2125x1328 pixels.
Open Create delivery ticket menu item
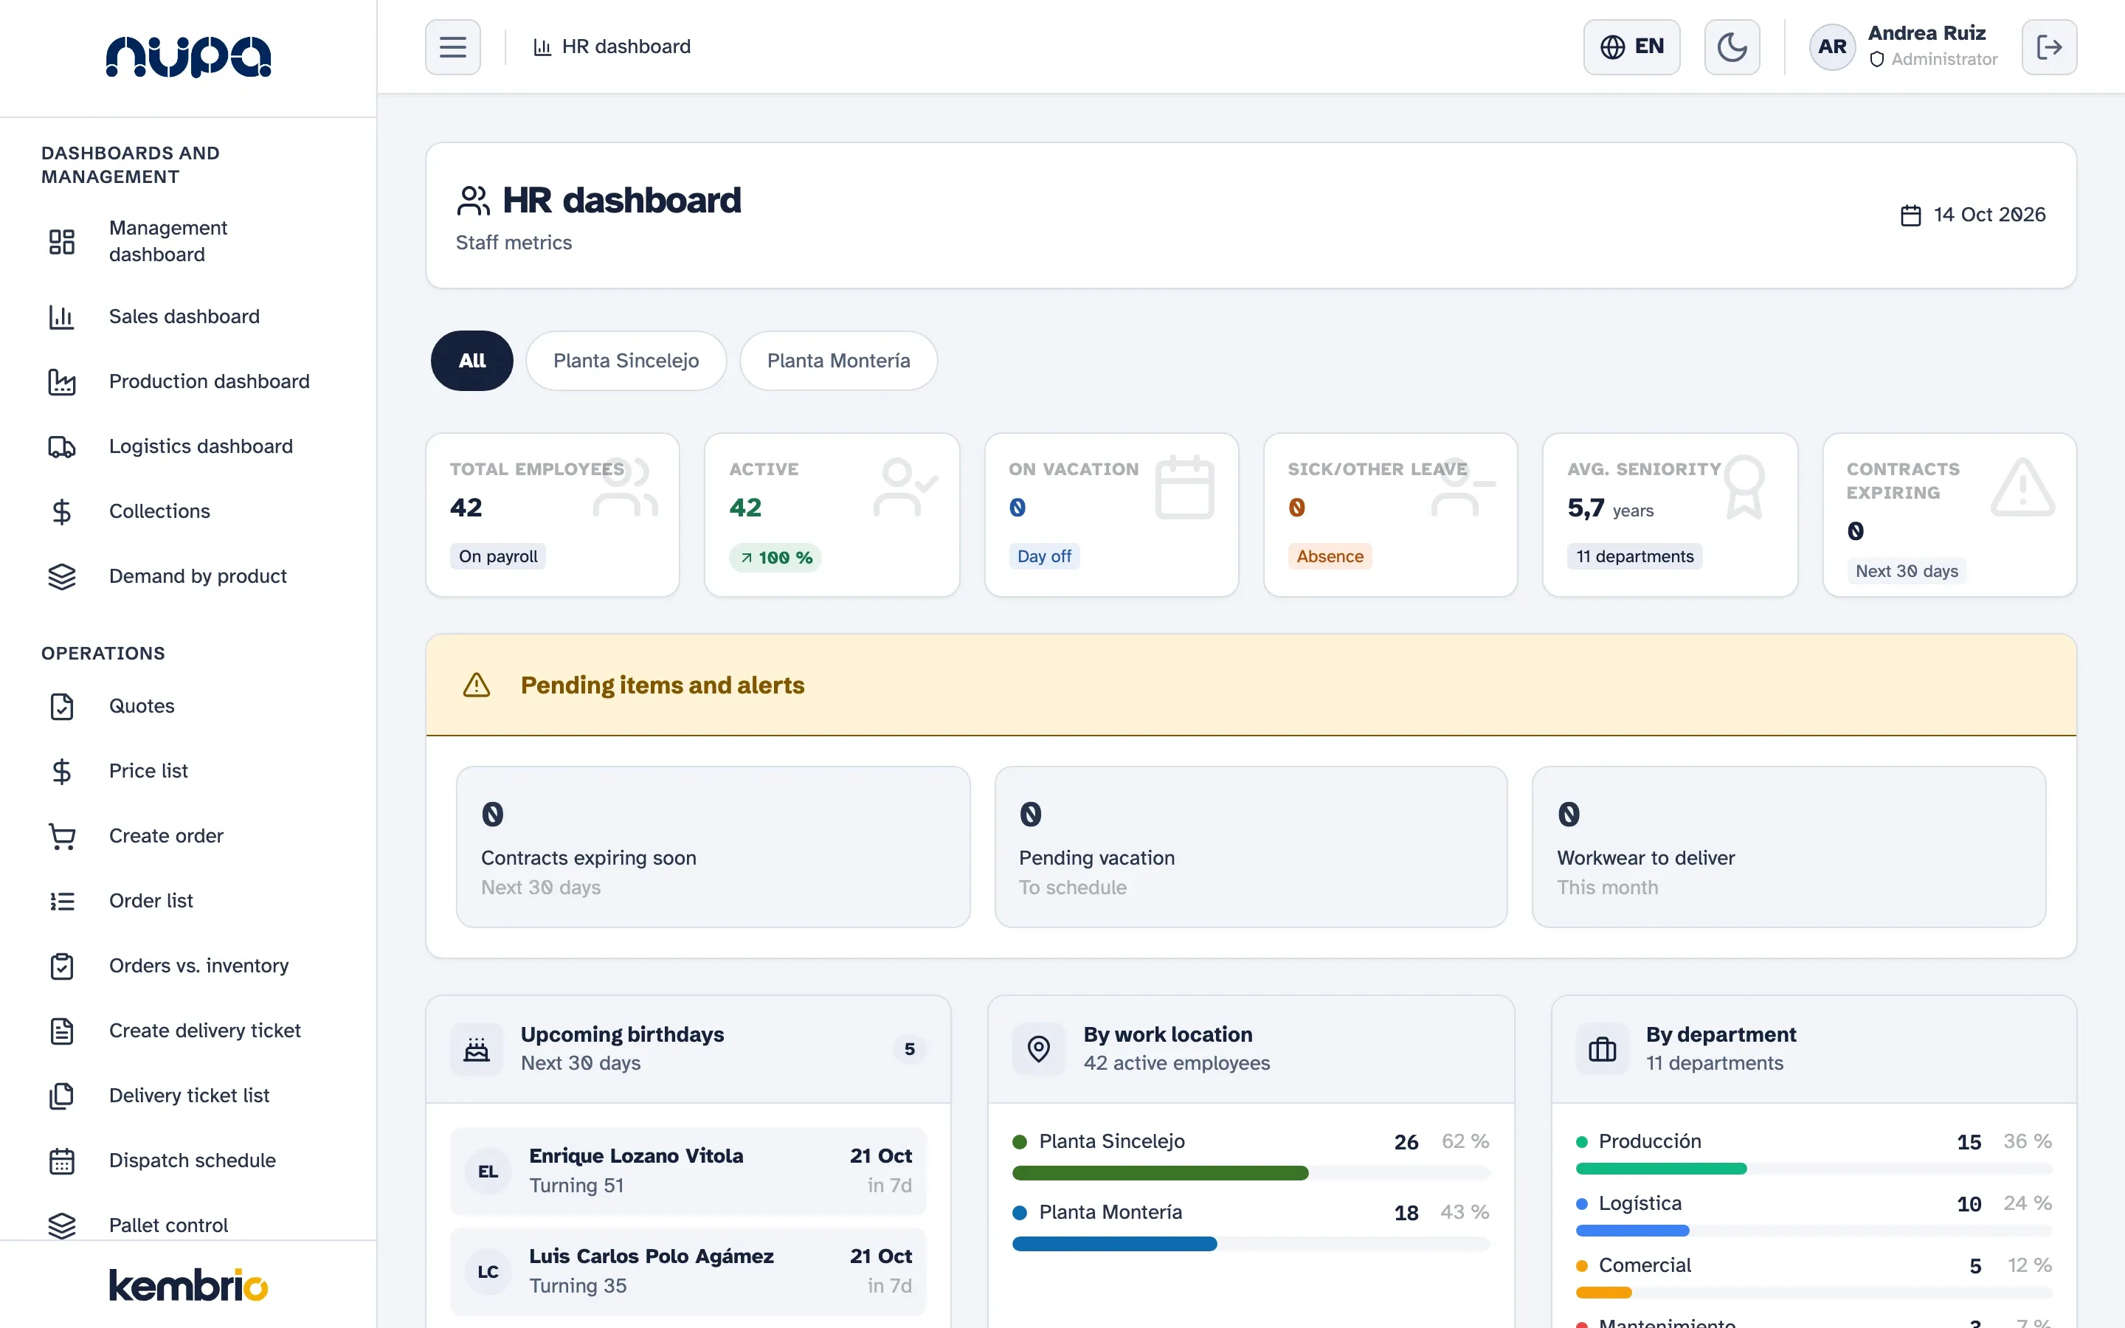188,1031
